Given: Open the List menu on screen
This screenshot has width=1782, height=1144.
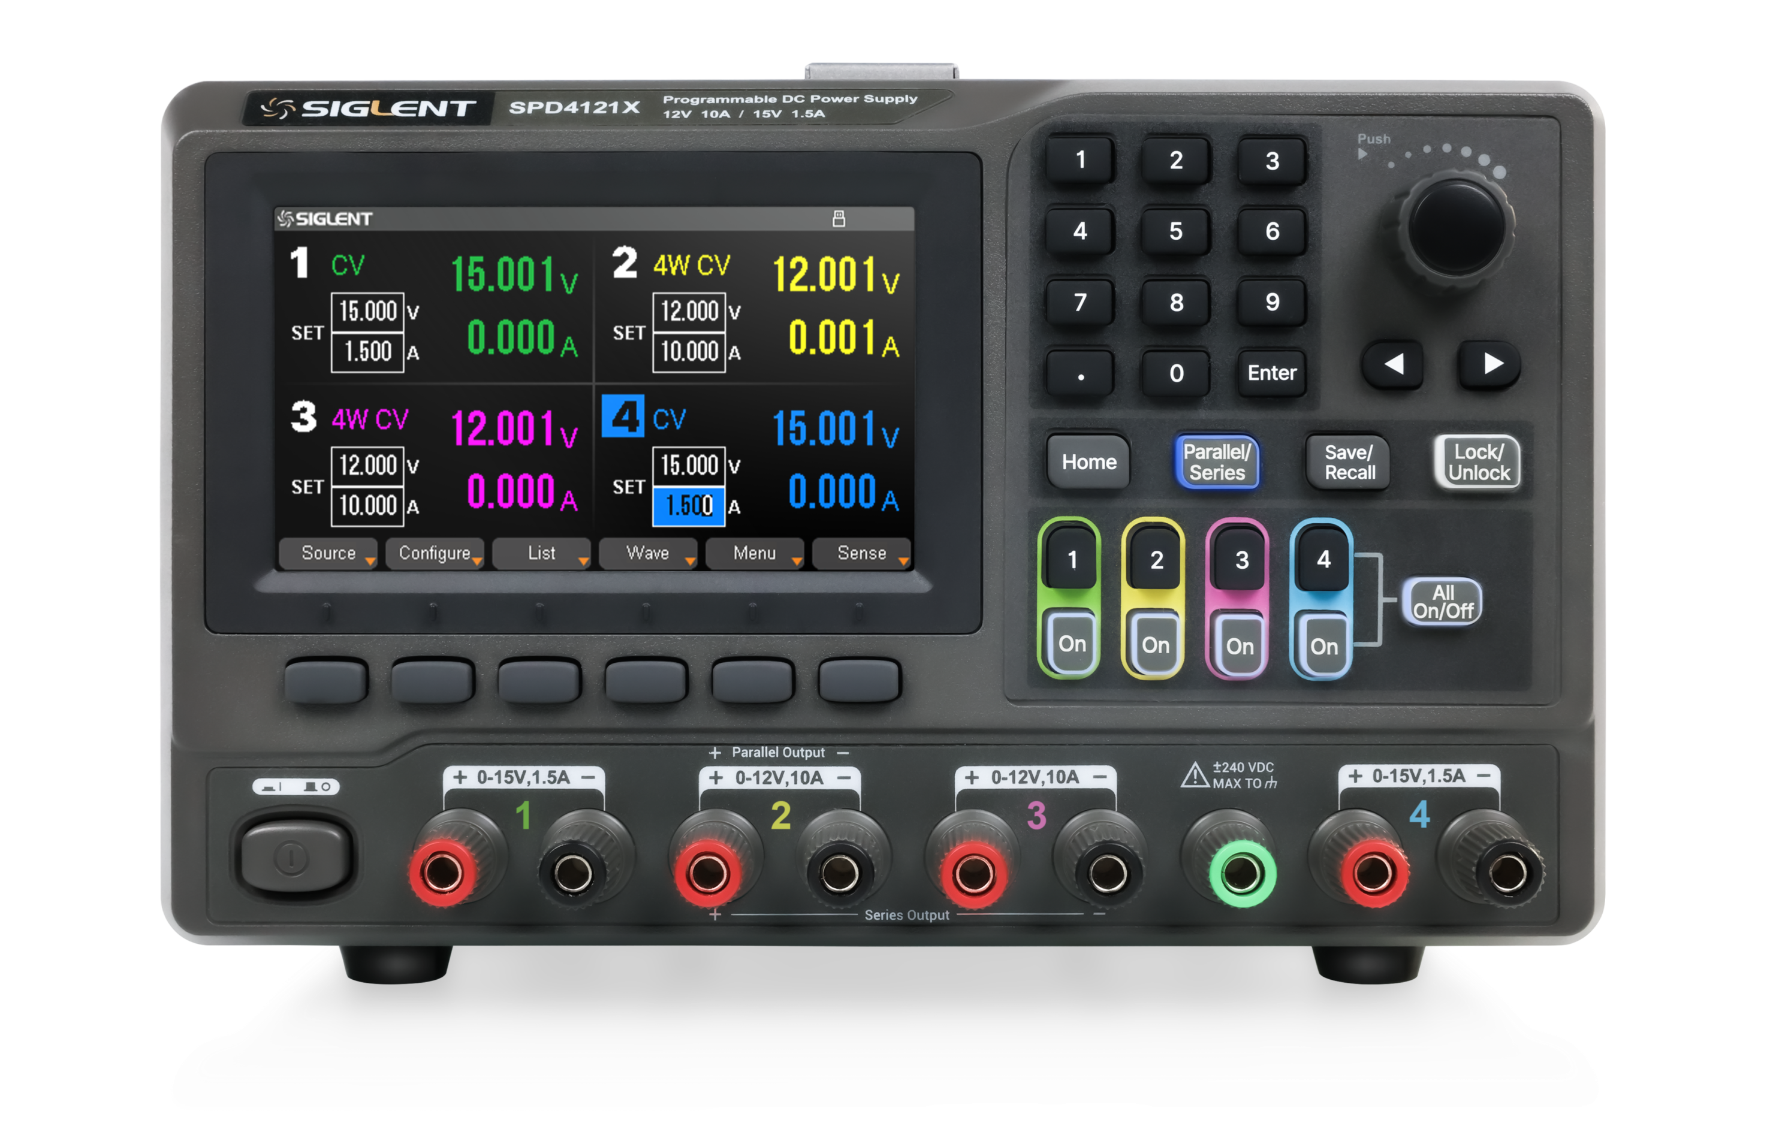Looking at the screenshot, I should pyautogui.click(x=541, y=554).
